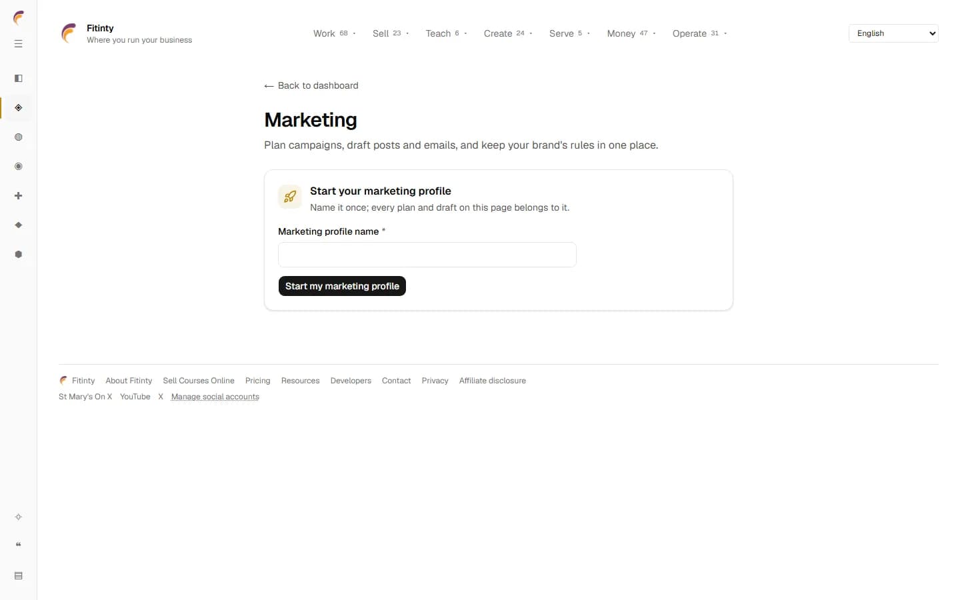The height and width of the screenshot is (600, 960).
Task: Click 'Name it once' helper text
Action: (440, 207)
